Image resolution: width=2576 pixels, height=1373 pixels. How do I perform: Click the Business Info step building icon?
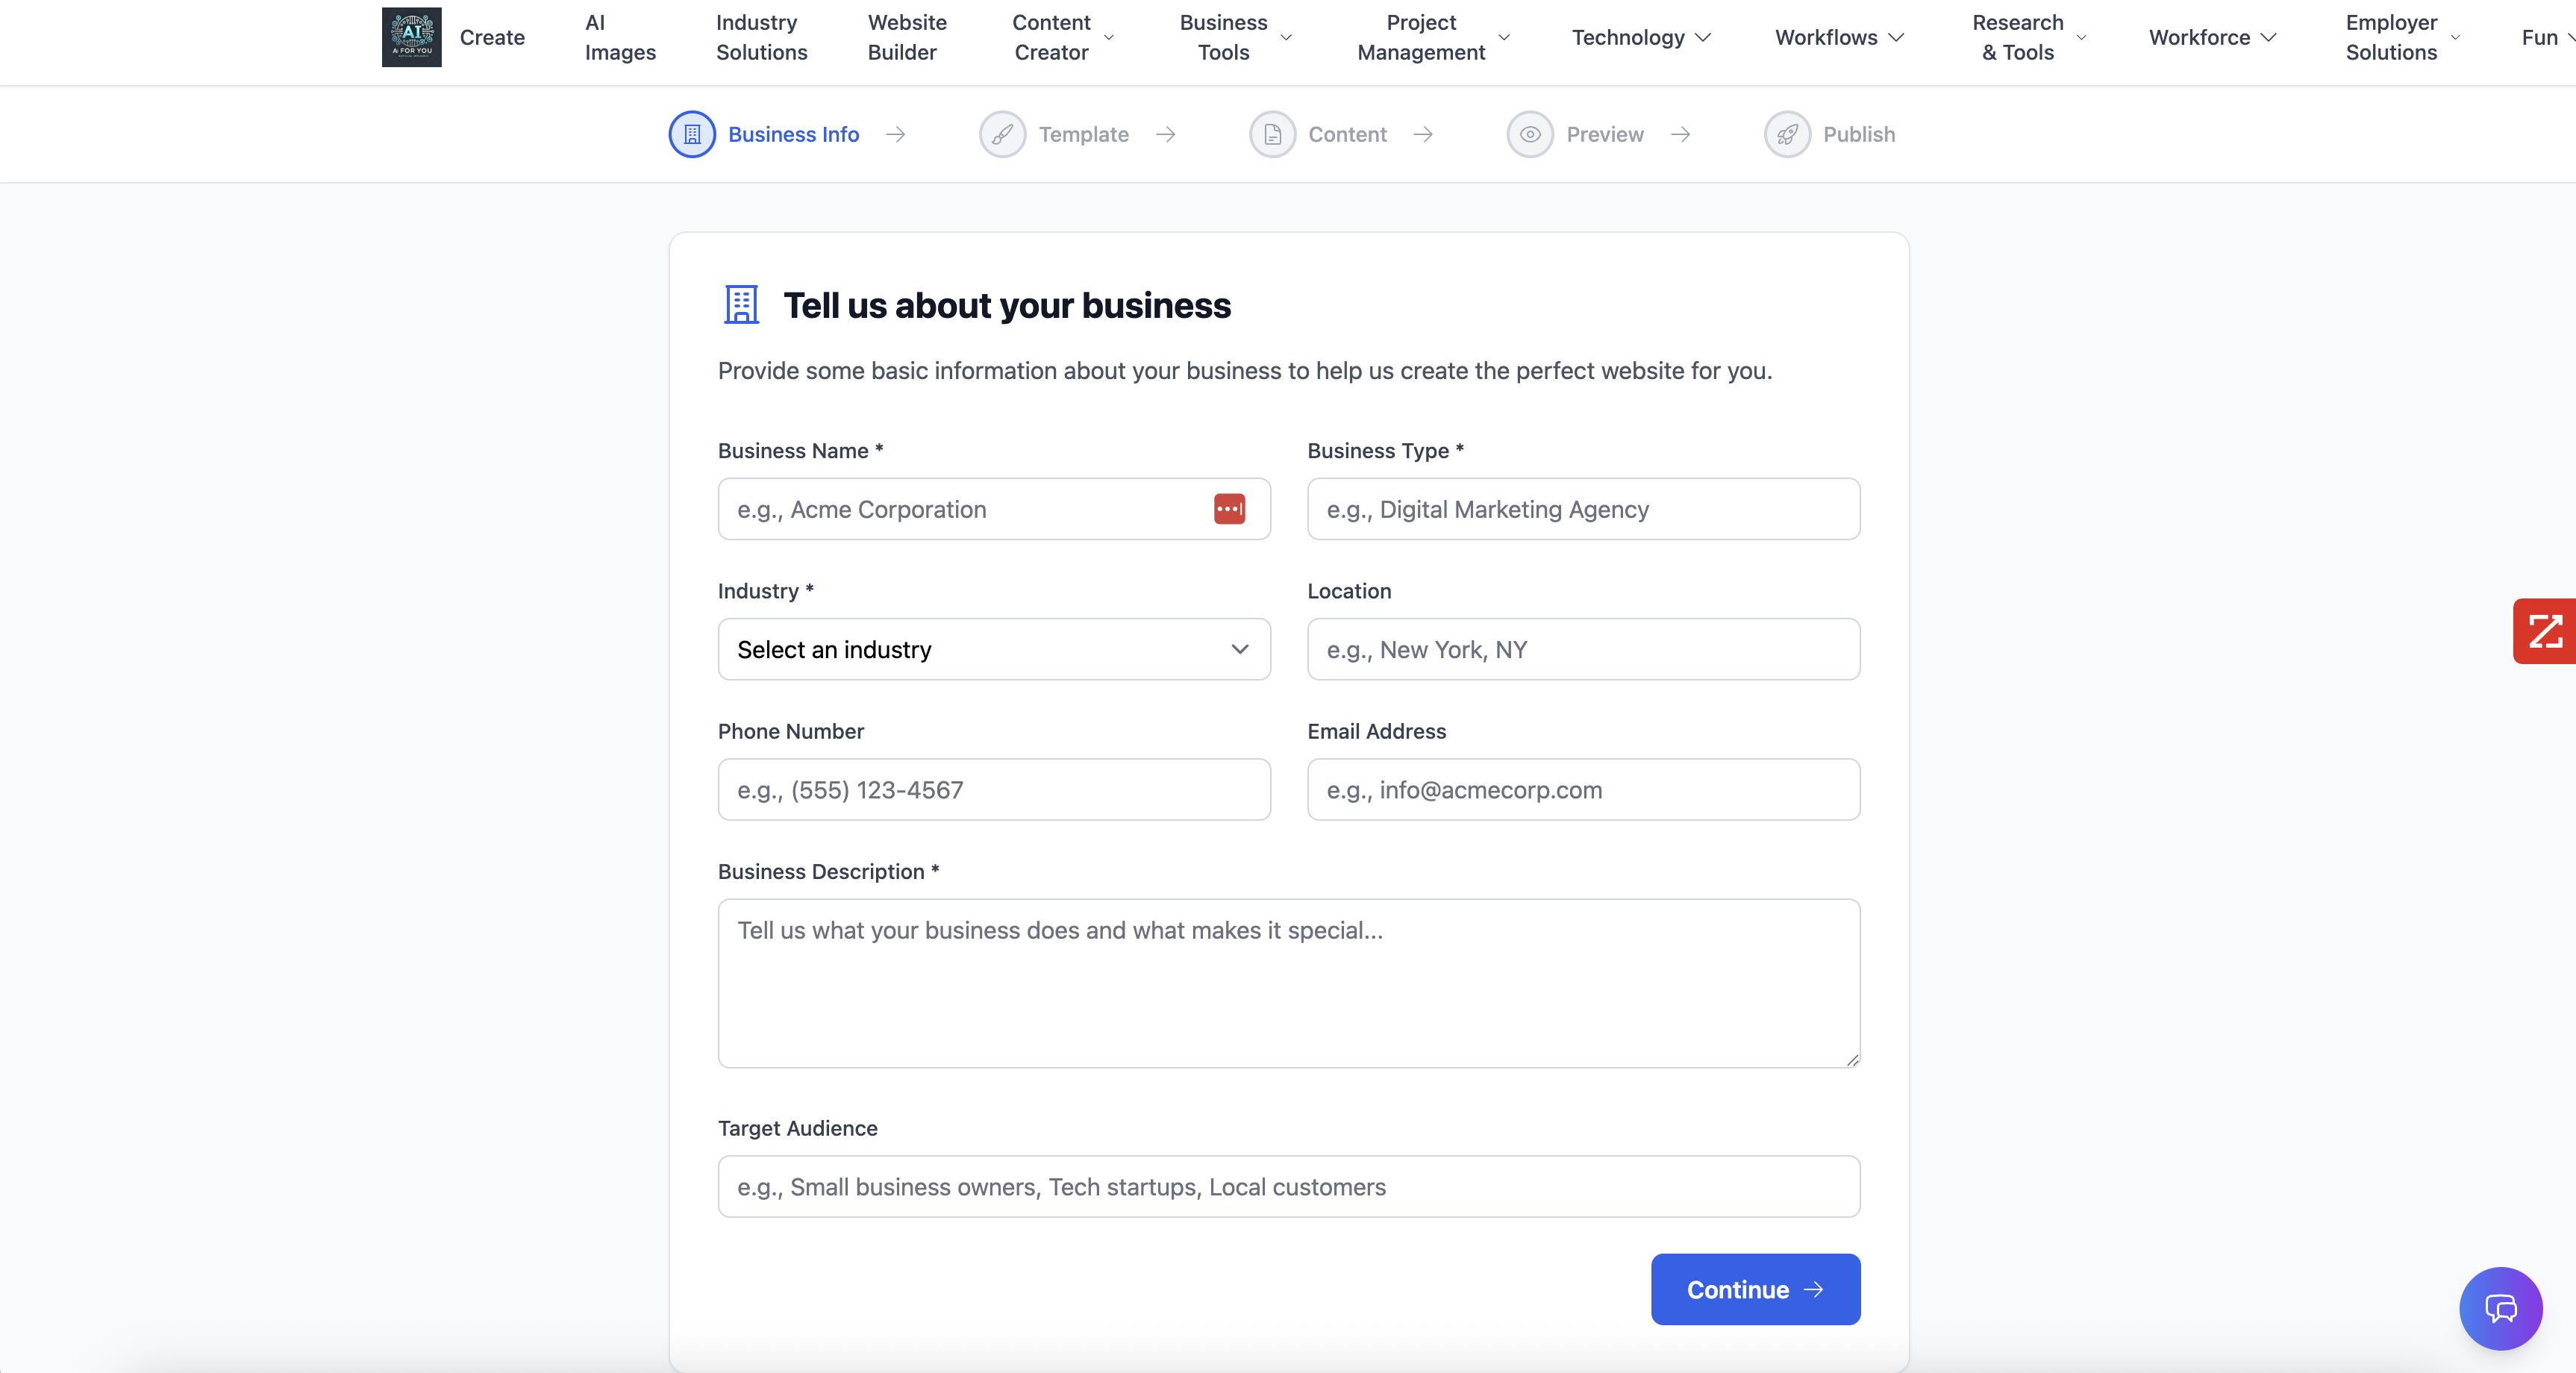coord(692,134)
